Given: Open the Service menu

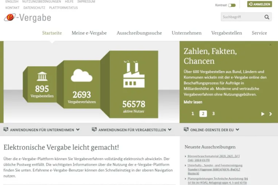Looking at the screenshot, I should click(259, 33).
